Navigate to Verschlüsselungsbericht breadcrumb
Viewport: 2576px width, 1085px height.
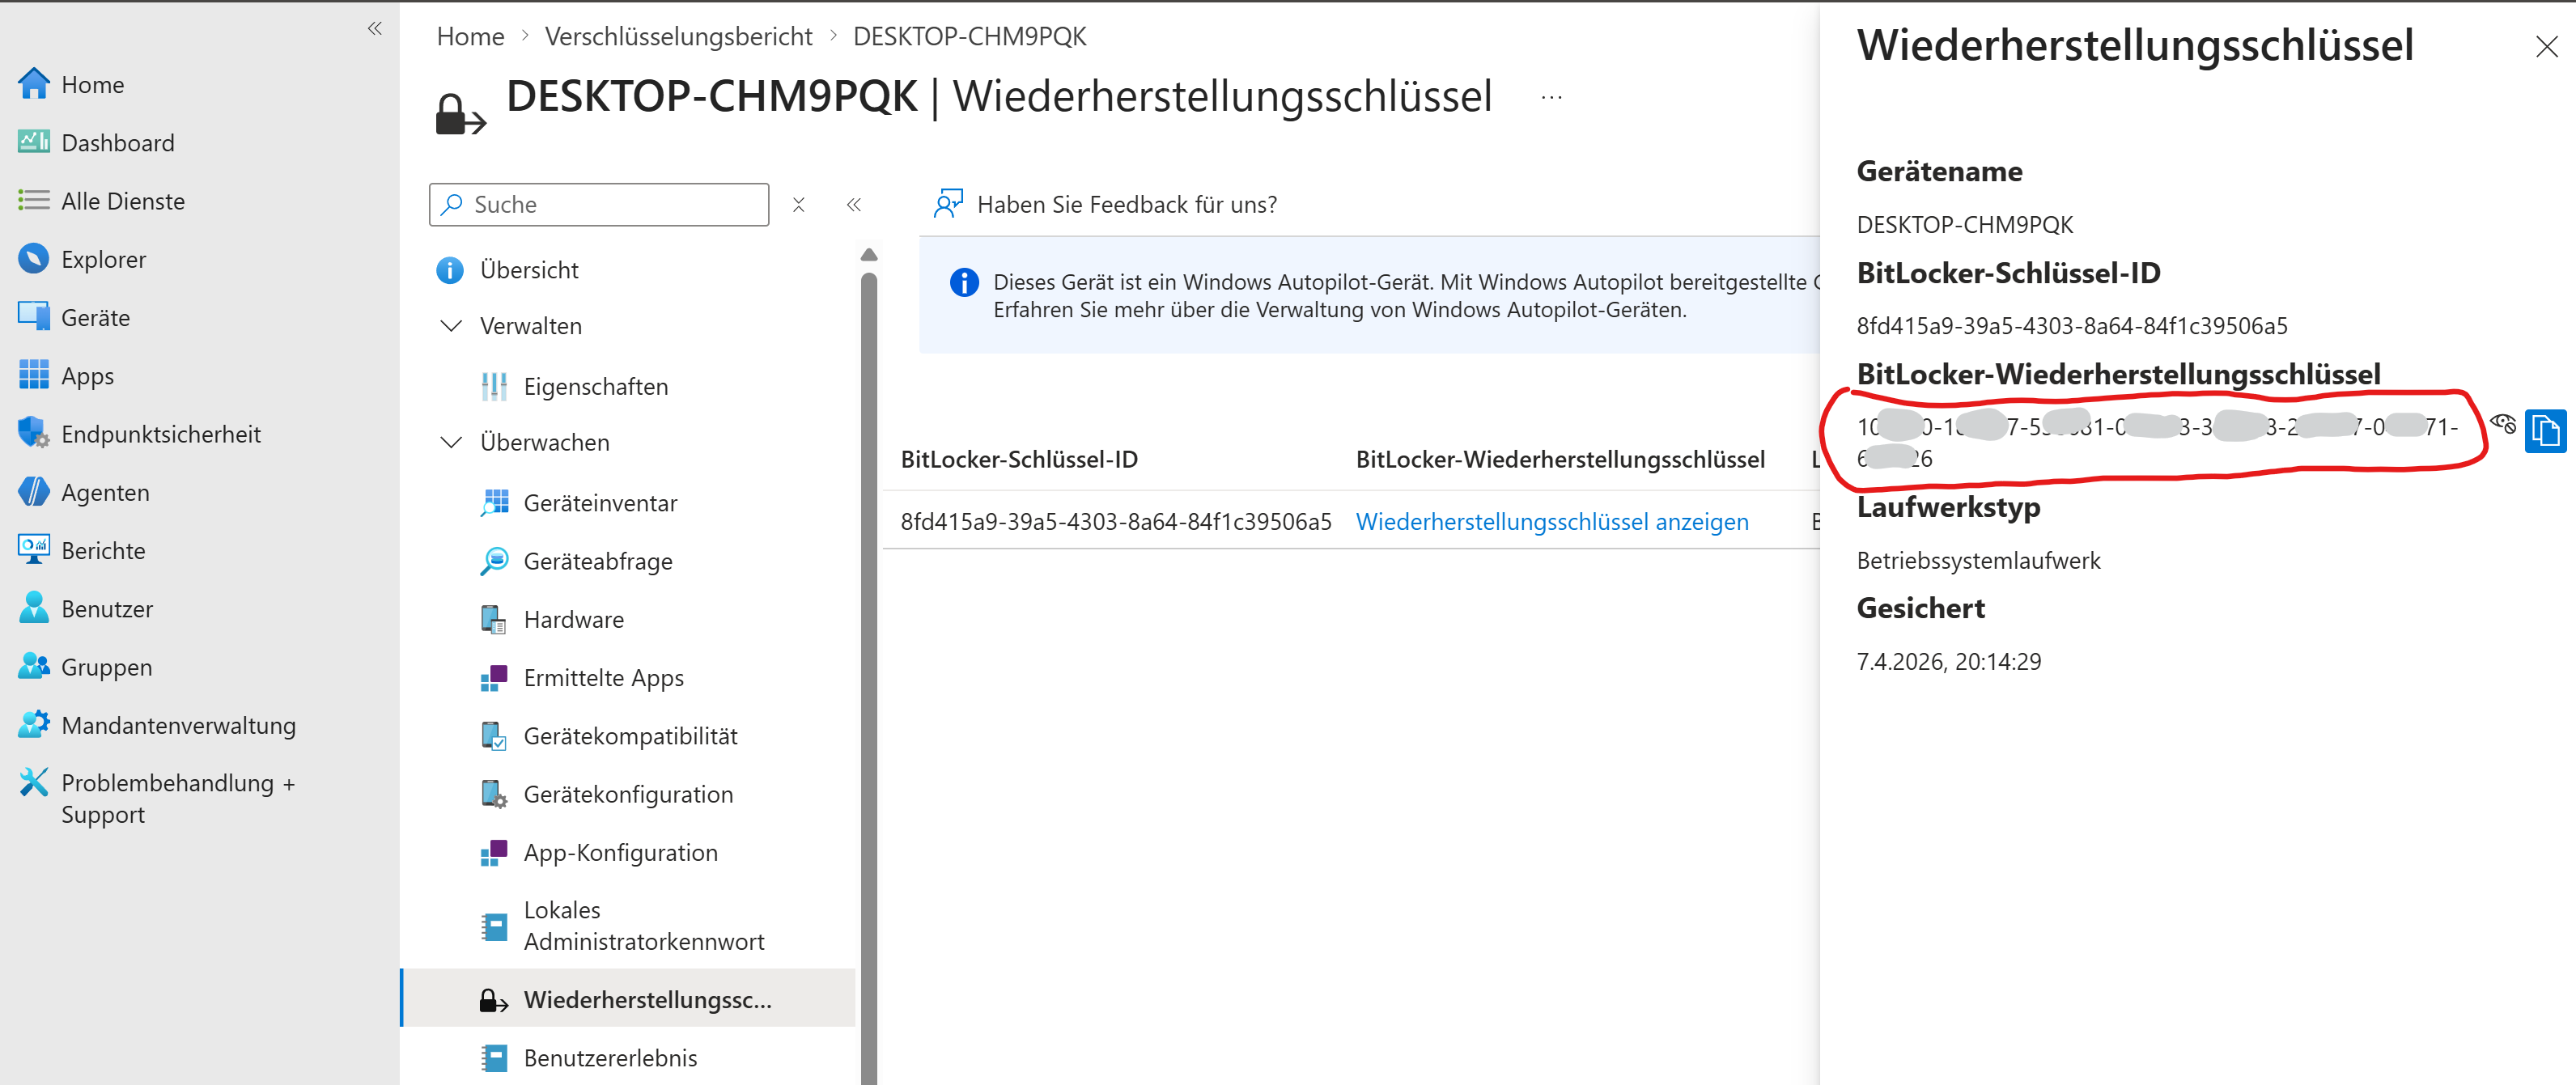point(678,36)
